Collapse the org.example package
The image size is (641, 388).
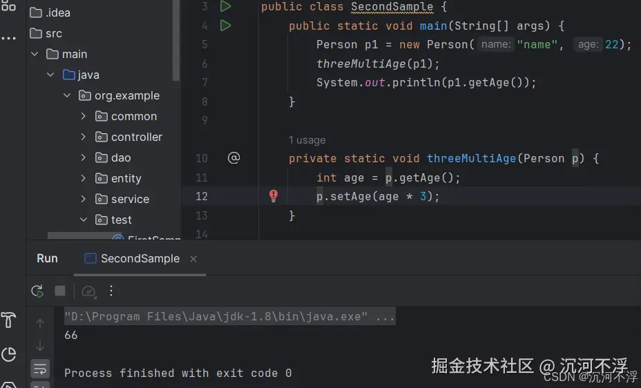[67, 95]
